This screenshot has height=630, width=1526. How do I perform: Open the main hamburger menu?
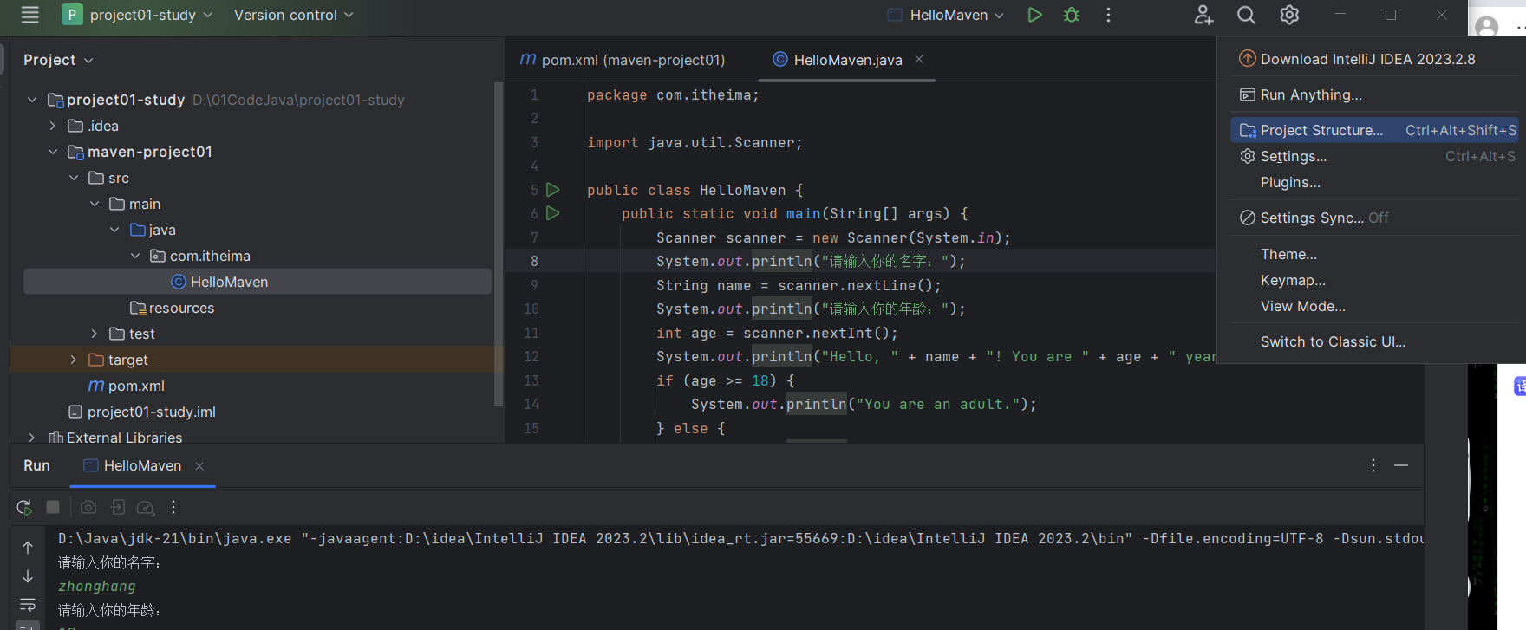(30, 15)
